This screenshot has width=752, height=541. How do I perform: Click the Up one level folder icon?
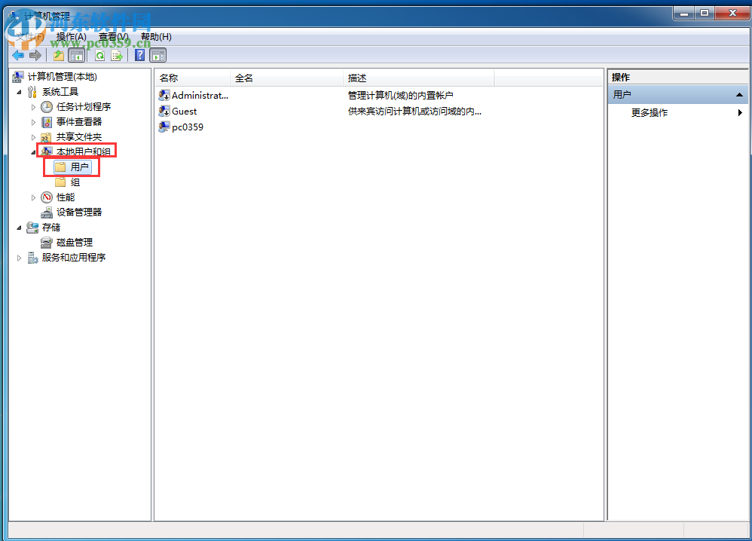click(x=59, y=56)
